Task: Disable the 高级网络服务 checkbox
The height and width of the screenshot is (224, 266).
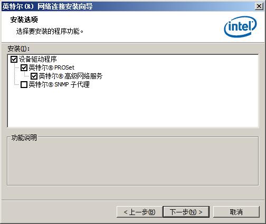Action: [34, 76]
